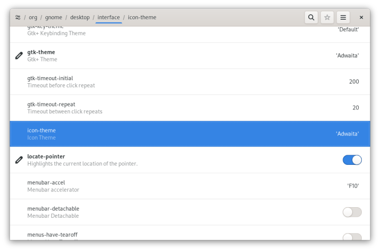The height and width of the screenshot is (251, 380).
Task: Click the dconf root path icon
Action: [x=18, y=17]
